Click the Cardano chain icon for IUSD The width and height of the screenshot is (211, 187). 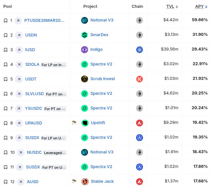tap(139, 50)
